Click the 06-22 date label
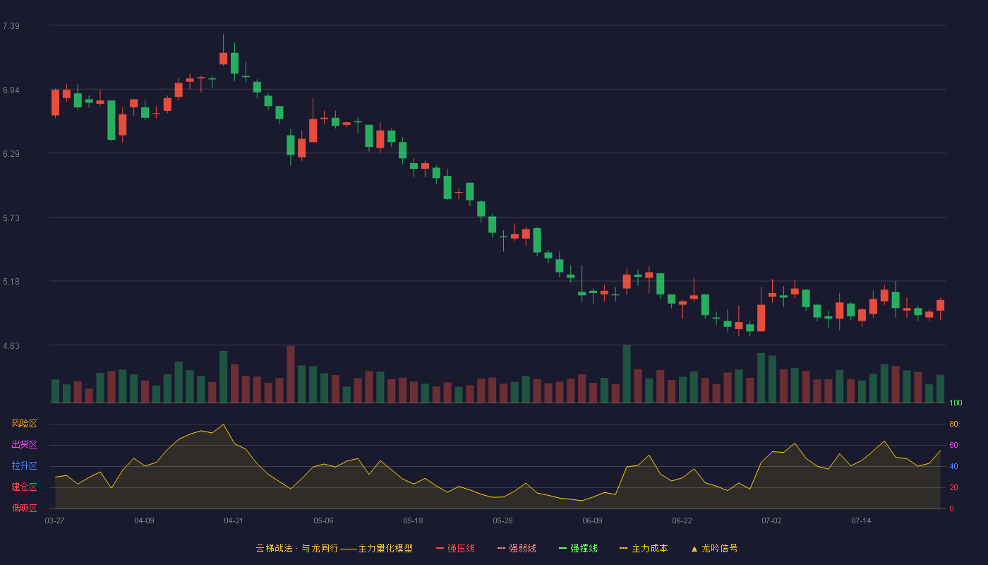The height and width of the screenshot is (565, 988). pyautogui.click(x=682, y=521)
